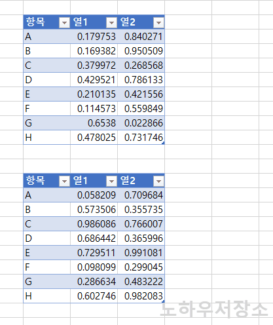Select cell with value 0.299045
The width and height of the screenshot is (273, 325).
(x=141, y=267)
